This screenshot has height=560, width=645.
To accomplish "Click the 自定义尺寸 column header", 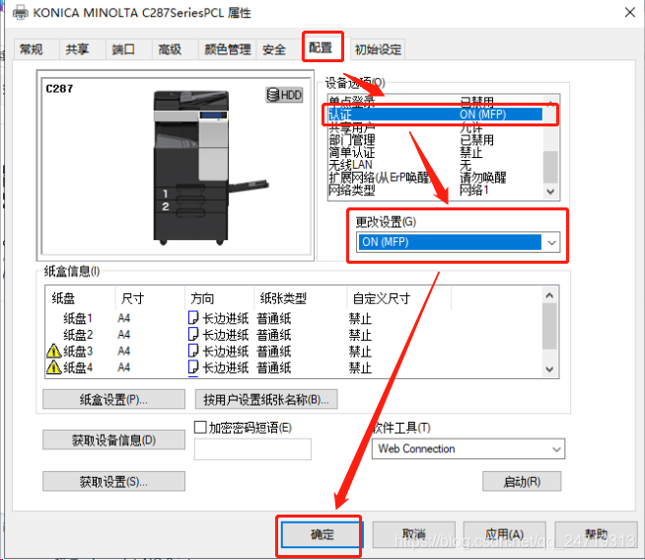I will pyautogui.click(x=399, y=298).
